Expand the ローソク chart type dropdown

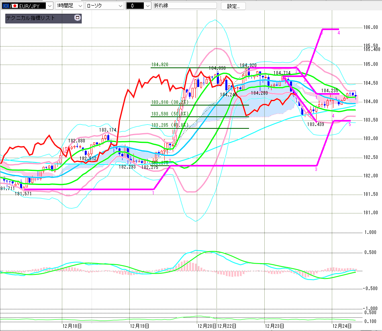coord(120,6)
